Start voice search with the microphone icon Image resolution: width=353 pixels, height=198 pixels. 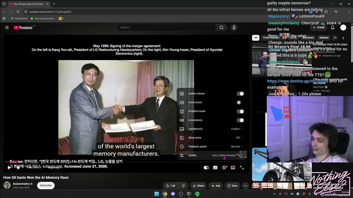pos(234,28)
